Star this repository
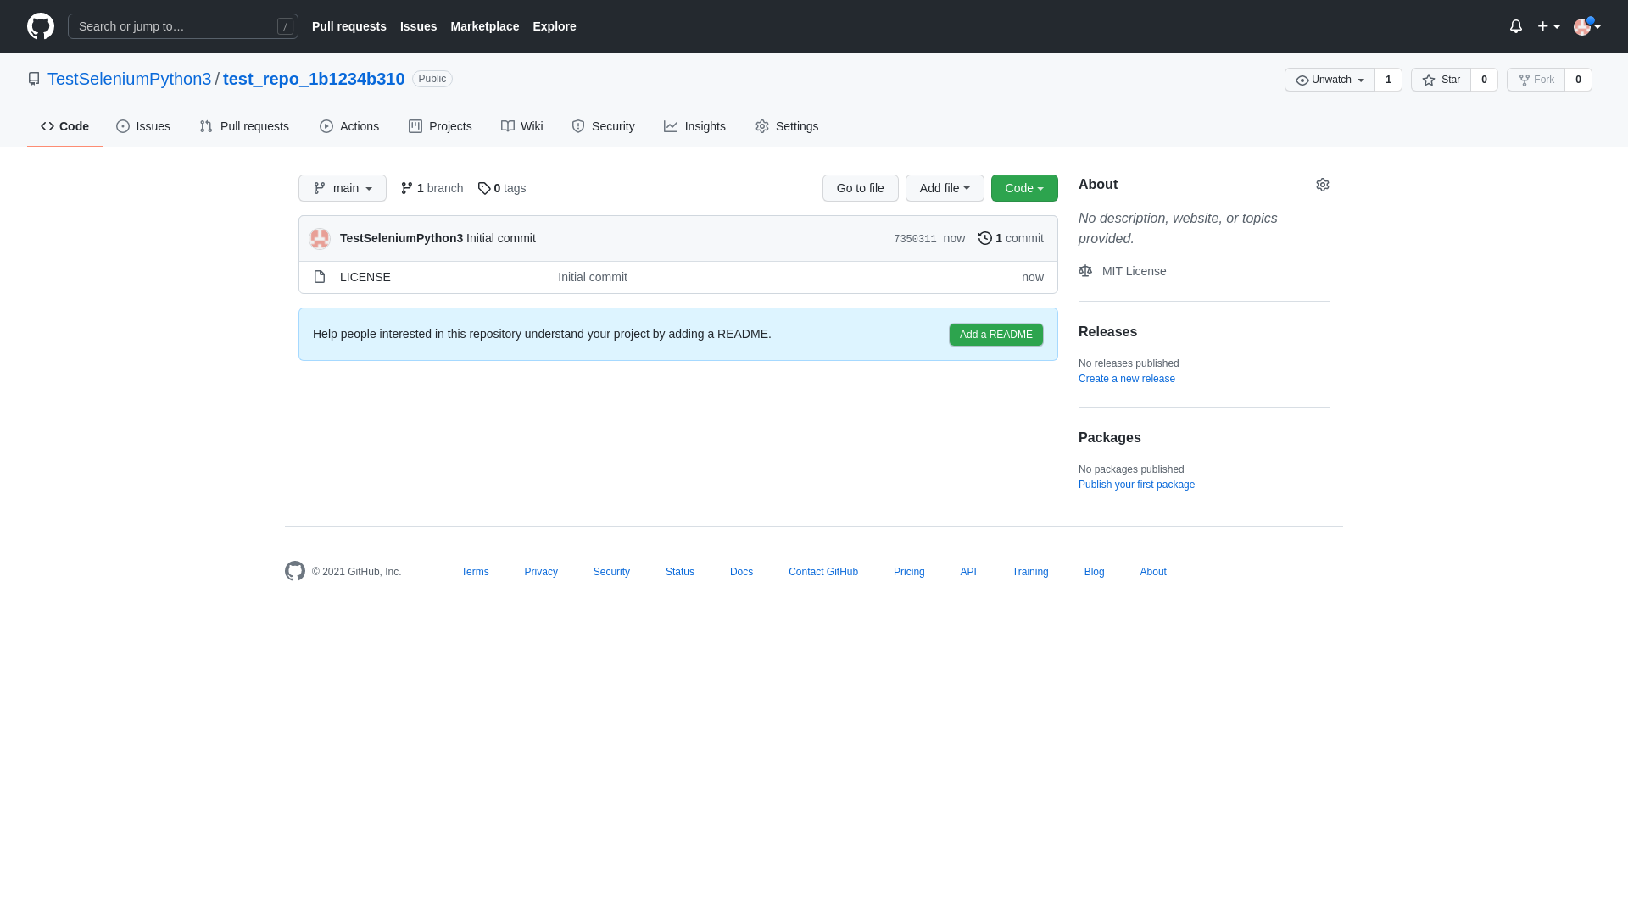The height and width of the screenshot is (915, 1628). [1441, 80]
